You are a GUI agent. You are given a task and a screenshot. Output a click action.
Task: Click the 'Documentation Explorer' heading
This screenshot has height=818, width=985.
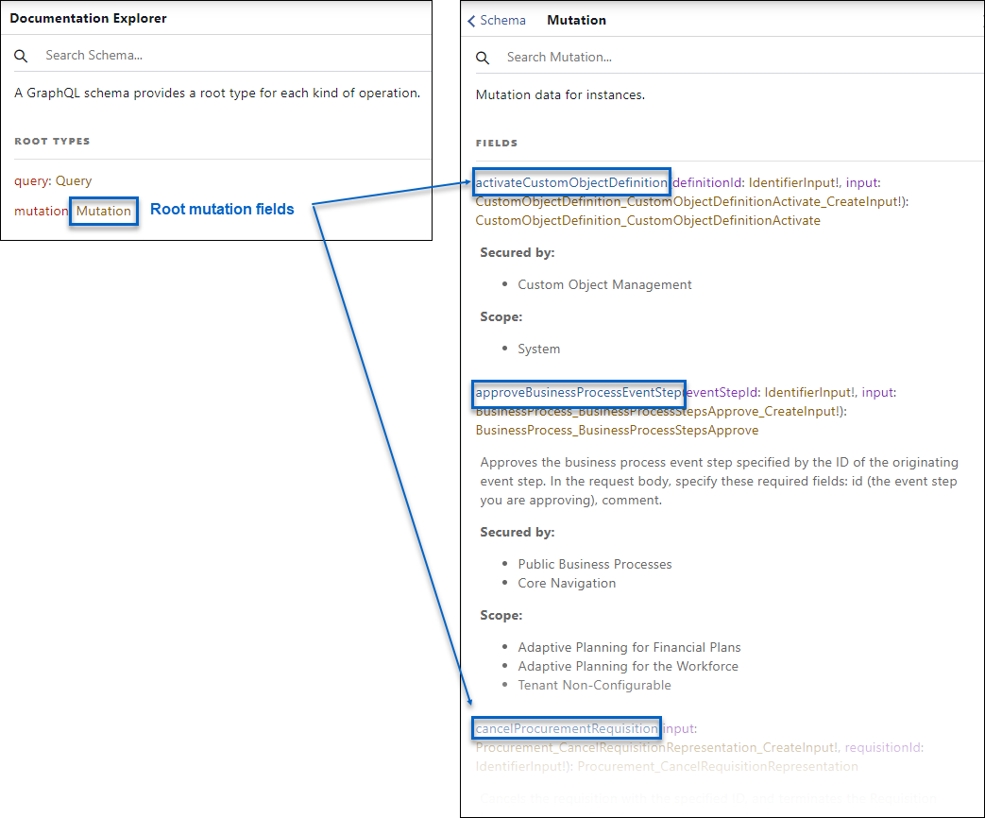click(x=89, y=18)
